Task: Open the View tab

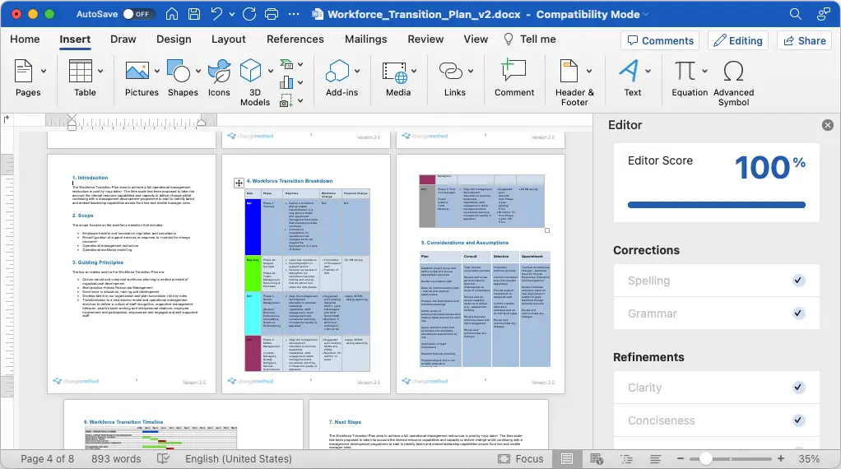Action: tap(476, 39)
